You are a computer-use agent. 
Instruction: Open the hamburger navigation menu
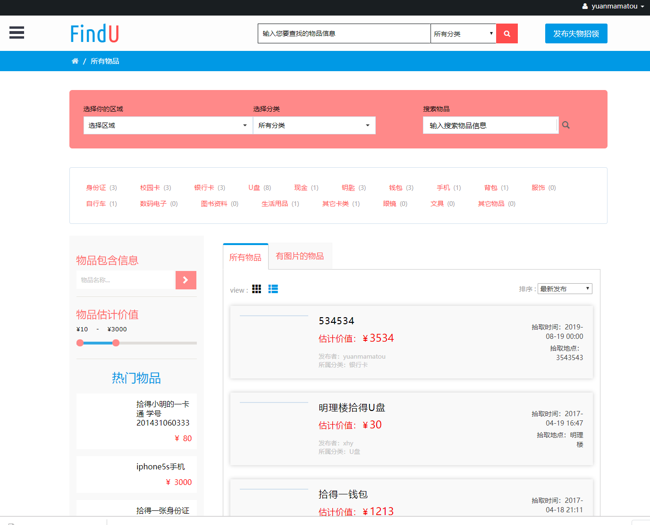[17, 33]
